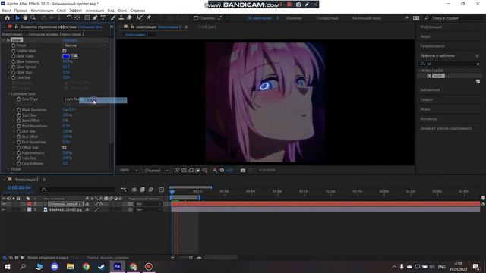
Task: Toggle the Enable Glow checkbox
Action: coord(65,51)
